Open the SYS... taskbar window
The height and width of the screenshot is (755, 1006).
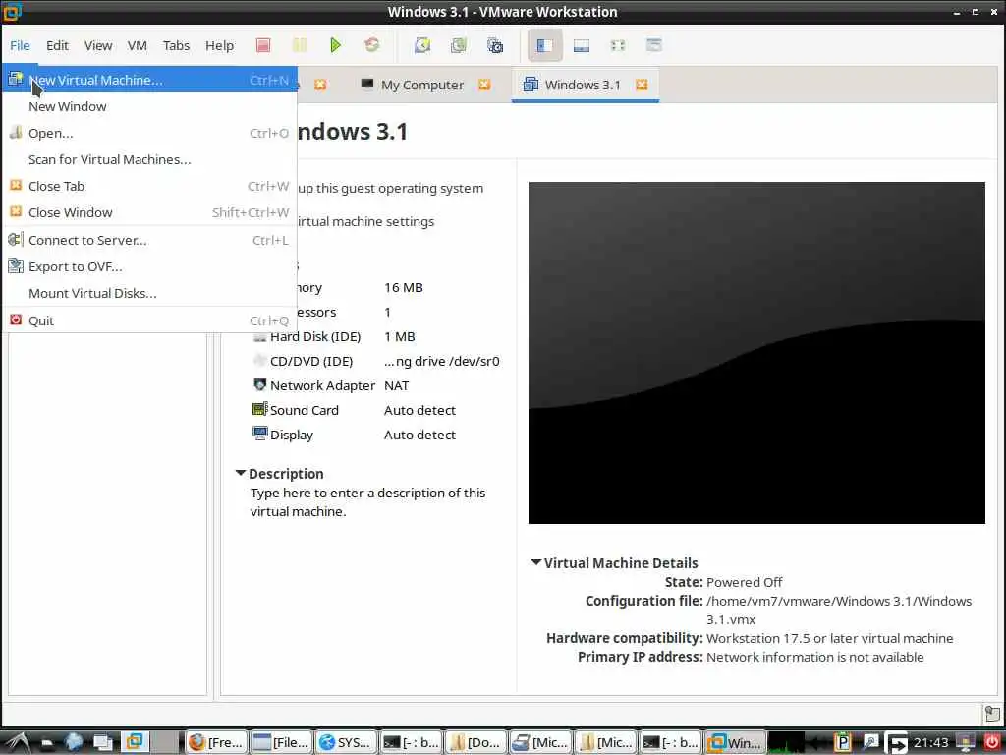click(346, 742)
